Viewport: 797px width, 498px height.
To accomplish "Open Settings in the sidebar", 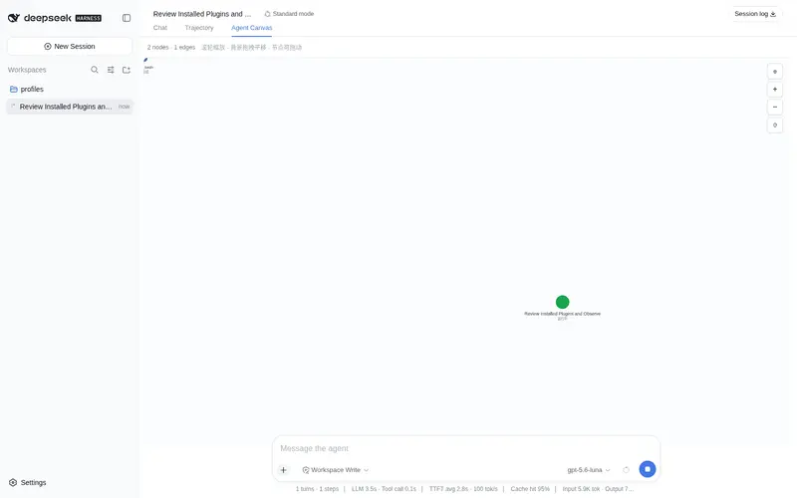I will [x=28, y=482].
